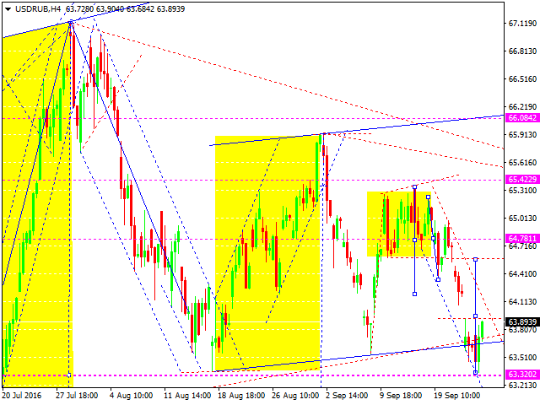Select the 9 Sep 18:00 time label
The width and height of the screenshot is (540, 405).
[401, 396]
